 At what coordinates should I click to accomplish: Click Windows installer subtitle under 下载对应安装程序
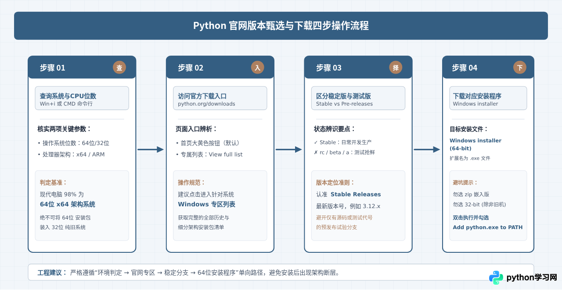476,104
